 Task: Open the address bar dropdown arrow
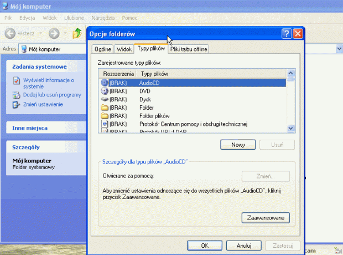(x=339, y=49)
